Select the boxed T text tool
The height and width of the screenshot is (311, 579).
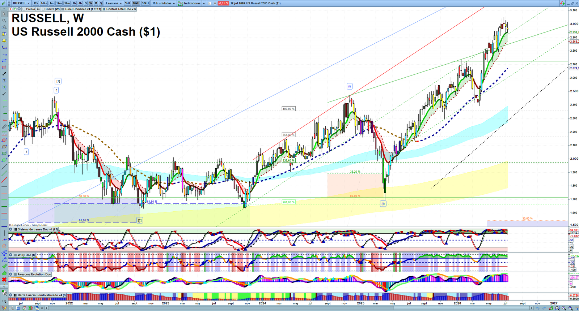[x=4, y=80]
